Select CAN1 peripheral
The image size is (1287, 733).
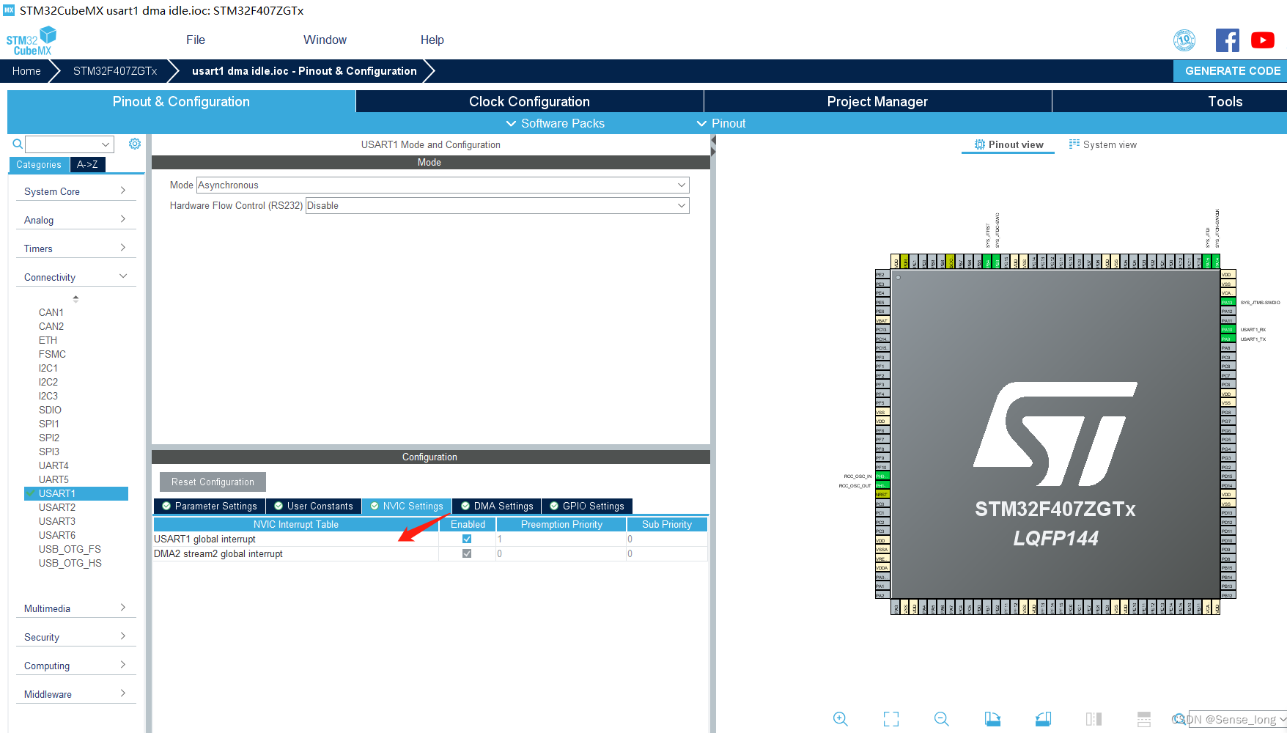click(51, 312)
